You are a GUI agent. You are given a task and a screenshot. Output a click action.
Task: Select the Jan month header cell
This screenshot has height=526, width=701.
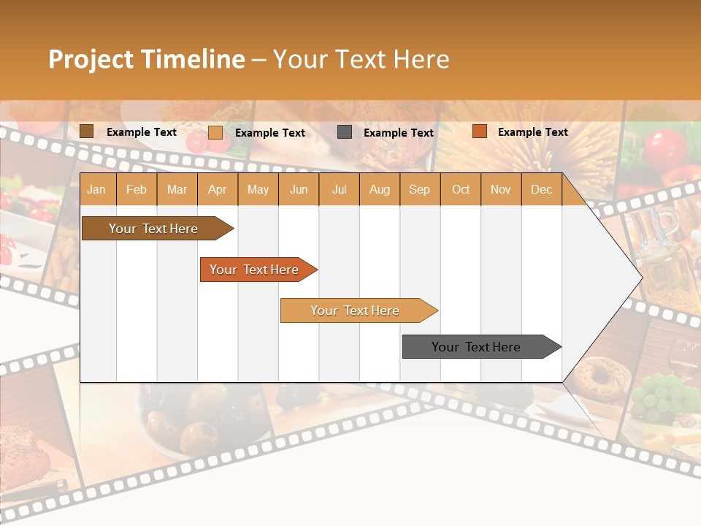(96, 189)
